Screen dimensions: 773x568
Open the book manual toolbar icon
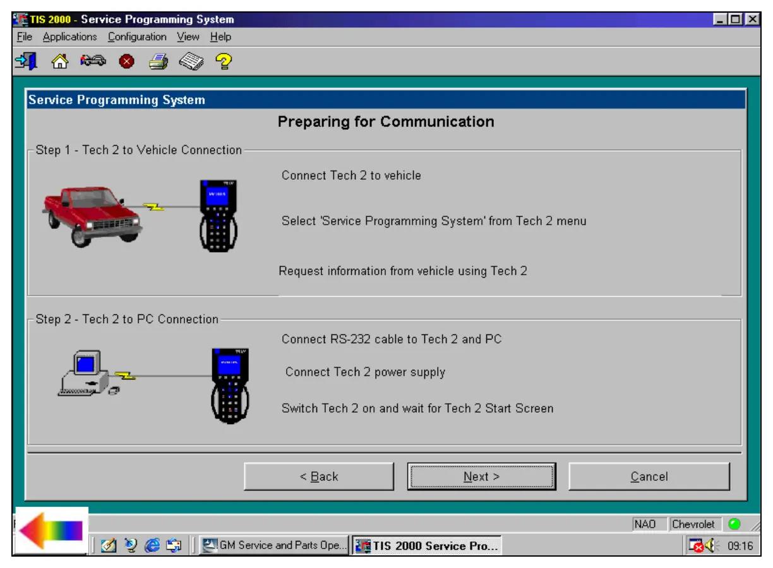click(191, 62)
